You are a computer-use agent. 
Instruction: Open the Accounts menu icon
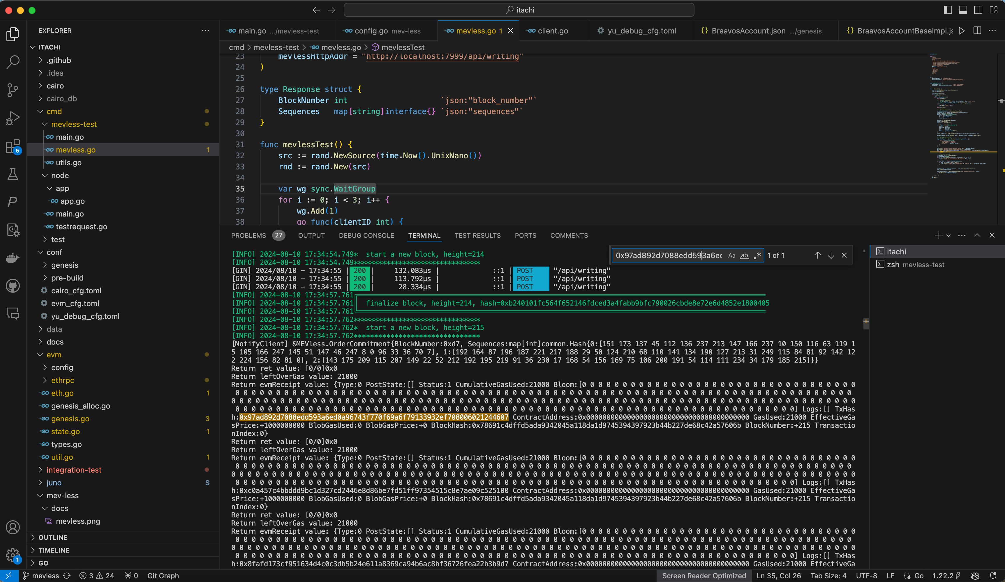[13, 527]
